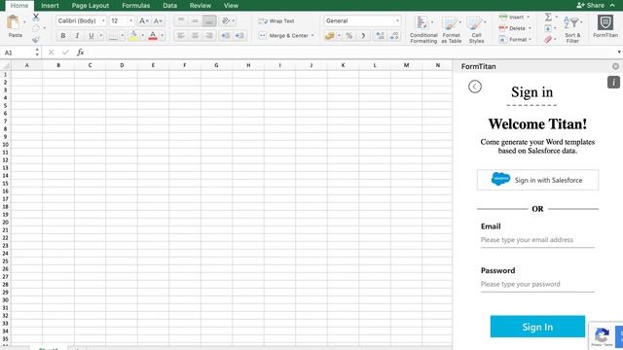The width and height of the screenshot is (623, 350).
Task: Open the Paste options dropdown arrow
Action: [x=24, y=22]
